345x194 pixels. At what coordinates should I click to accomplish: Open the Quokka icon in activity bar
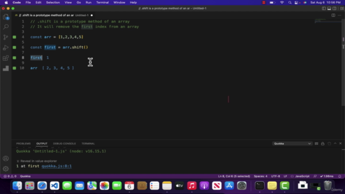[6, 68]
